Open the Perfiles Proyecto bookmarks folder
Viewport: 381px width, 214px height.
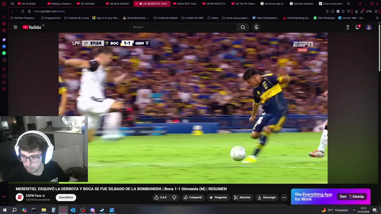pyautogui.click(x=23, y=18)
